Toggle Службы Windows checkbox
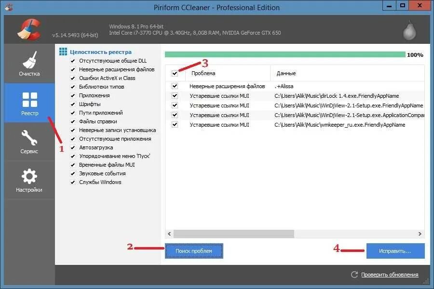434x289 pixels. click(x=73, y=182)
